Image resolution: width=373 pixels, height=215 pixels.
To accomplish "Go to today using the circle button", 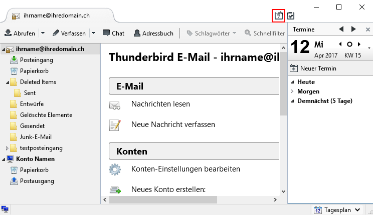I will (x=349, y=44).
